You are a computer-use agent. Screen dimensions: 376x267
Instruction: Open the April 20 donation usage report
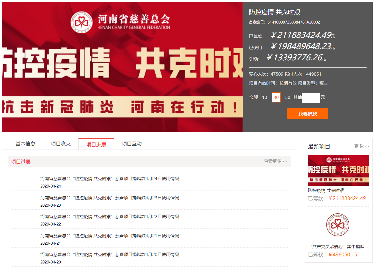110,255
